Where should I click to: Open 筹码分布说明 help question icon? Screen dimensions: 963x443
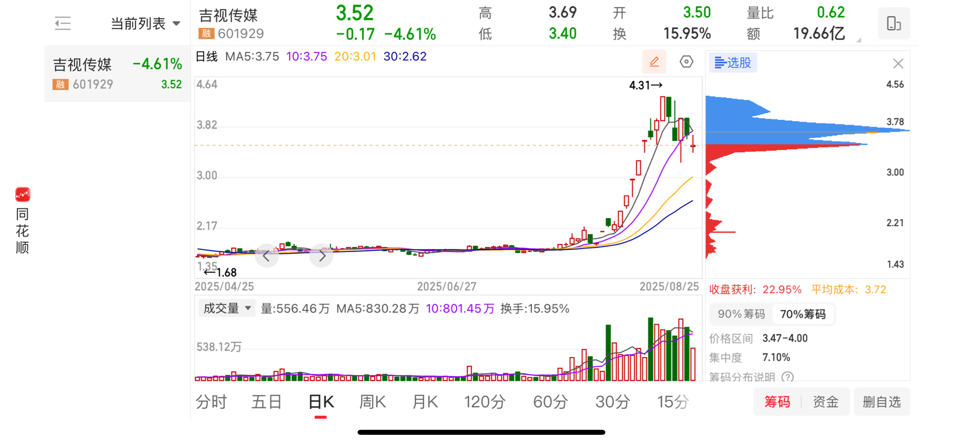(x=788, y=377)
